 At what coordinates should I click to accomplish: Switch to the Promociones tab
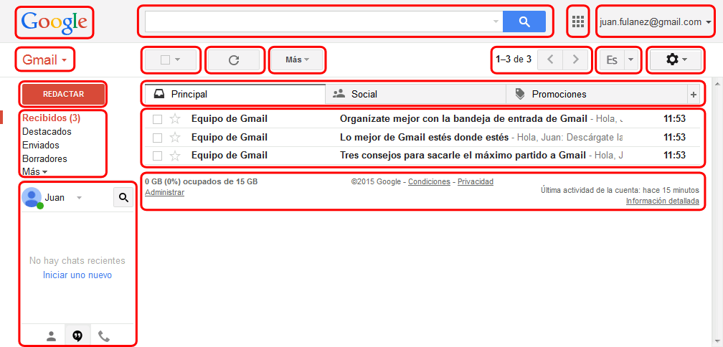tap(597, 95)
